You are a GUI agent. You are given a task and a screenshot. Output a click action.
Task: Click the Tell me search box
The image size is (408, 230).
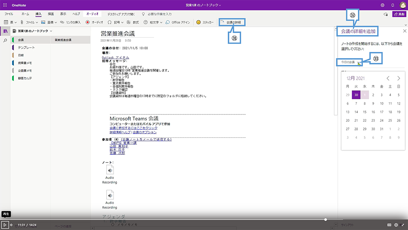pos(157,14)
